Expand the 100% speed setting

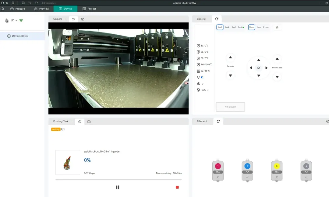208,90
